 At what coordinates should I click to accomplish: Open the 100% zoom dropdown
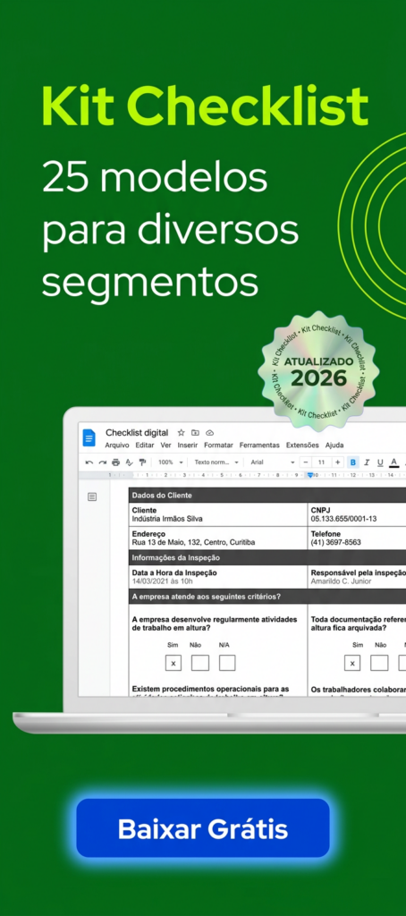pos(171,462)
